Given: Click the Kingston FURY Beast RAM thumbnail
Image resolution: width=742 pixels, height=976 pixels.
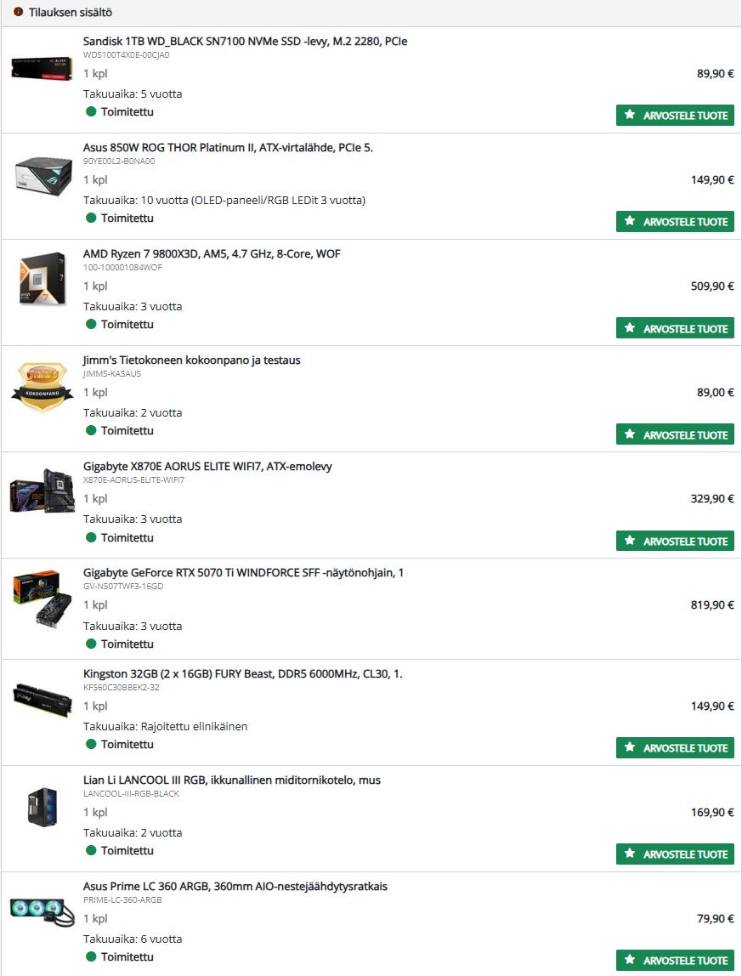Looking at the screenshot, I should point(42,701).
